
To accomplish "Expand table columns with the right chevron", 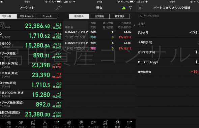I will point(134,25).
